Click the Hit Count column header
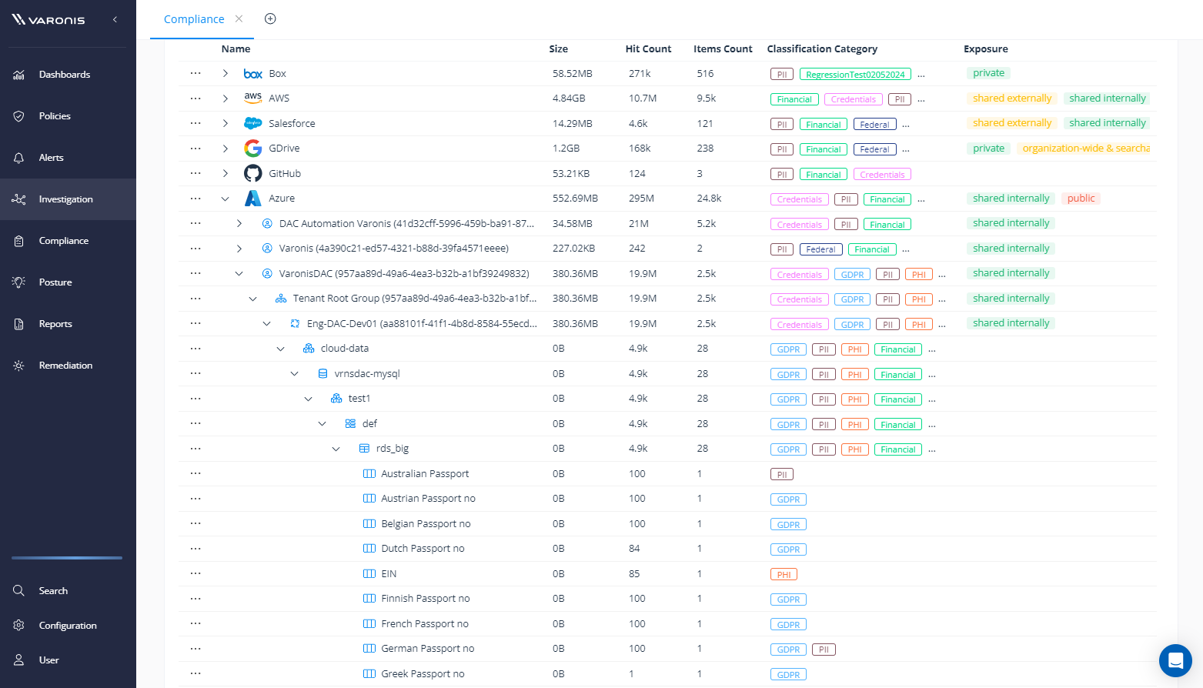The width and height of the screenshot is (1203, 688). click(x=648, y=49)
